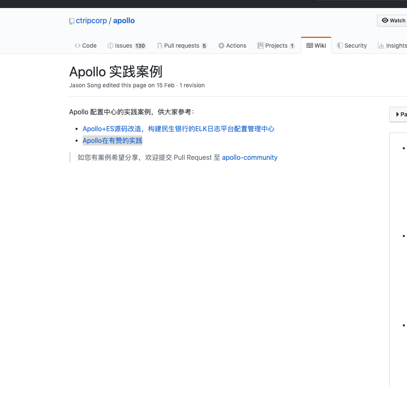This screenshot has width=407, height=407.
Task: Click the Issues circle-exclamation icon
Action: (111, 46)
